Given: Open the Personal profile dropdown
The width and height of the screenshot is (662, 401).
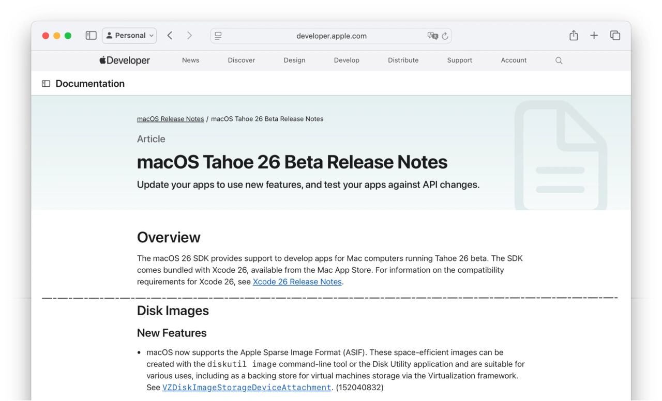Looking at the screenshot, I should click(129, 36).
